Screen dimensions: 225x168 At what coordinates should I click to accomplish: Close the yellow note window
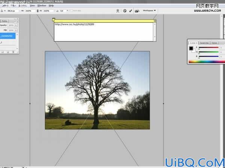tap(155, 21)
